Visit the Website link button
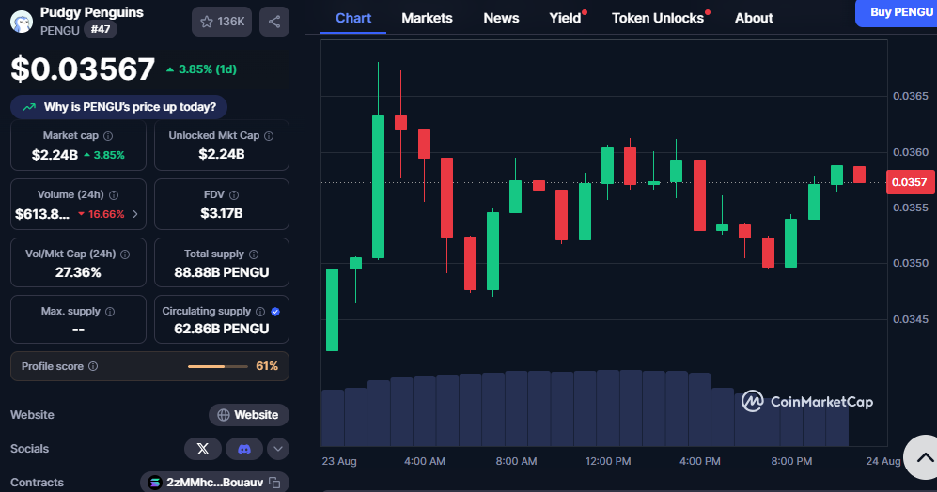The height and width of the screenshot is (492, 937). [249, 415]
